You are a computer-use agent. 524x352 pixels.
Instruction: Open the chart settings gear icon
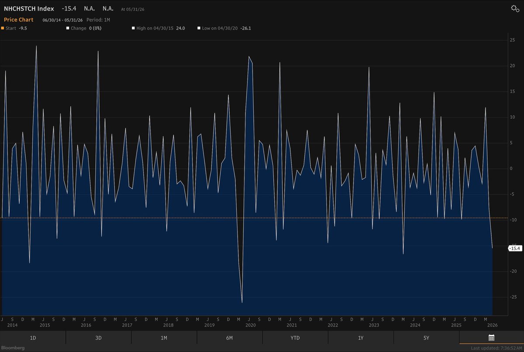coord(514,9)
